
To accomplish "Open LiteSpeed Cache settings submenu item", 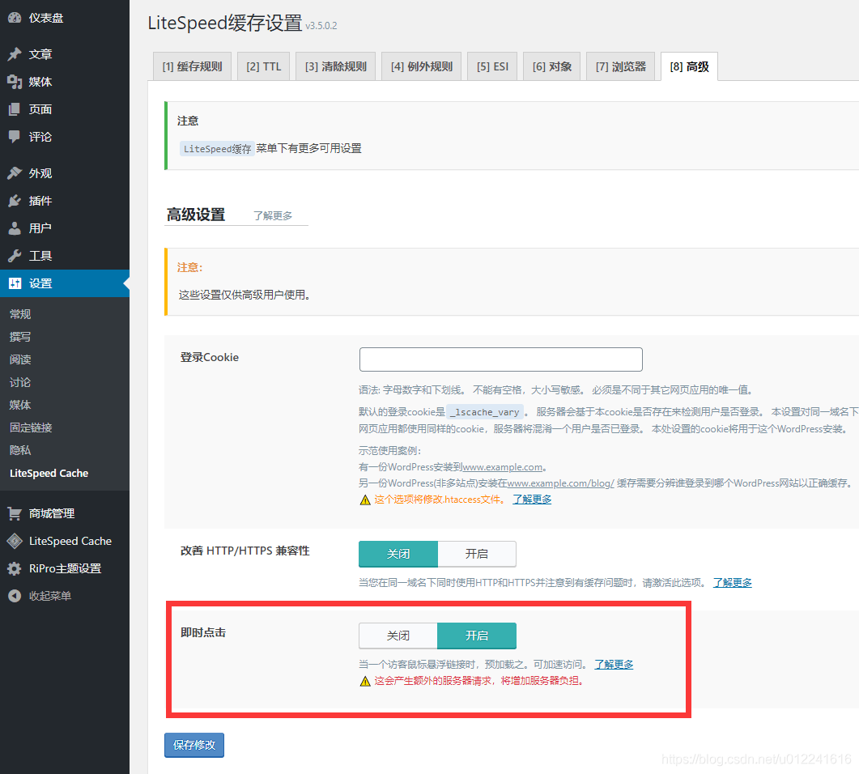I will [x=49, y=474].
